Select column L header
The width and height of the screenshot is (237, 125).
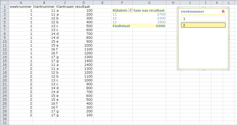229,3
